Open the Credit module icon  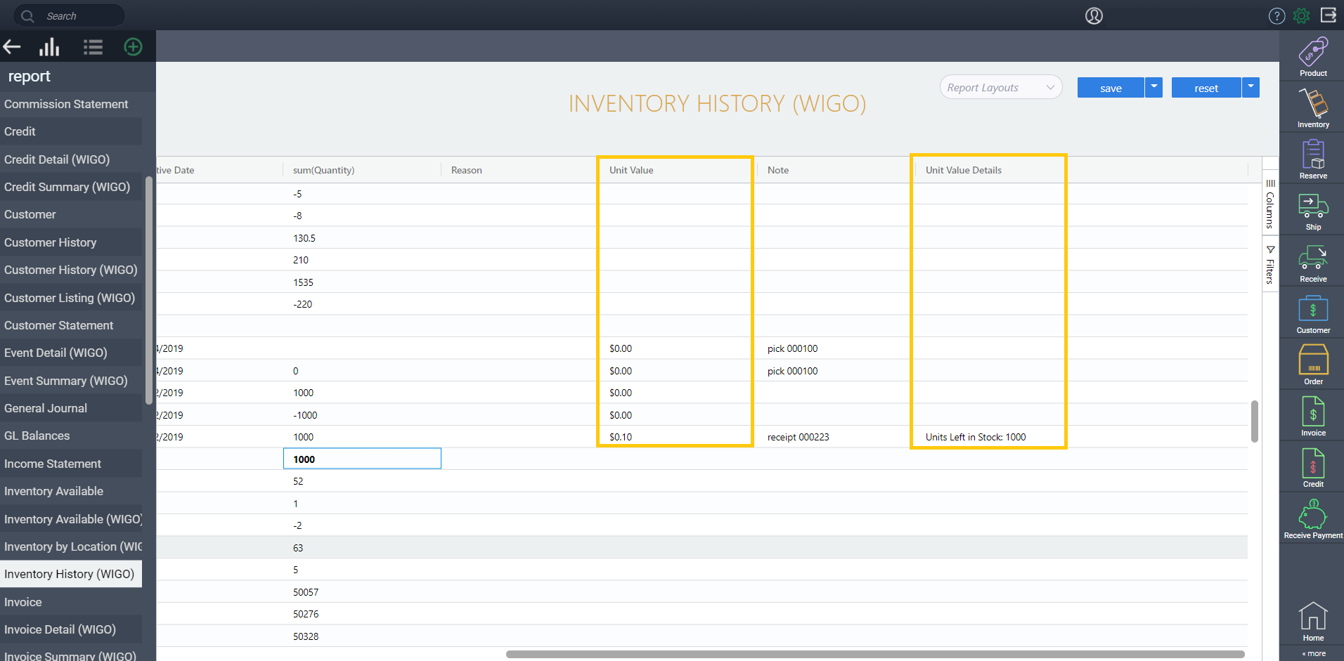pos(1313,468)
